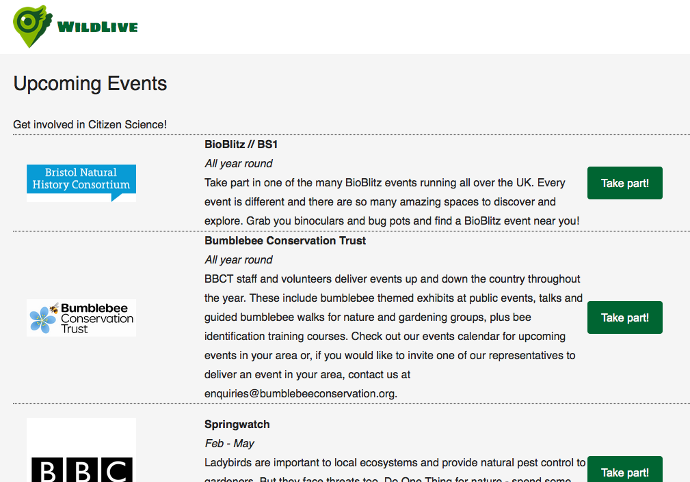This screenshot has width=690, height=482.
Task: Select the Bumblebee Conservation Trust event title
Action: (x=285, y=241)
